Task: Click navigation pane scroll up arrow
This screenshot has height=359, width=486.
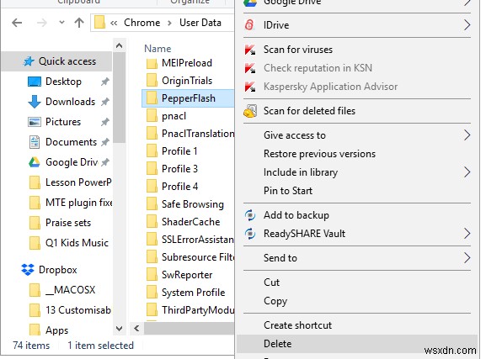Action: click(x=120, y=45)
